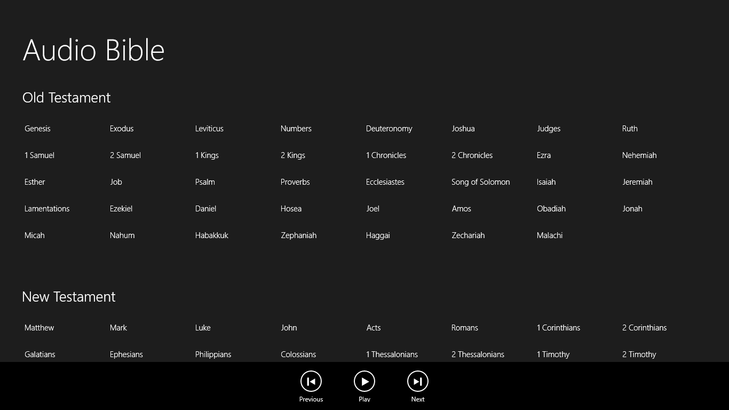Click the Audio Bible app title
Screen dimensions: 729x410
93,50
